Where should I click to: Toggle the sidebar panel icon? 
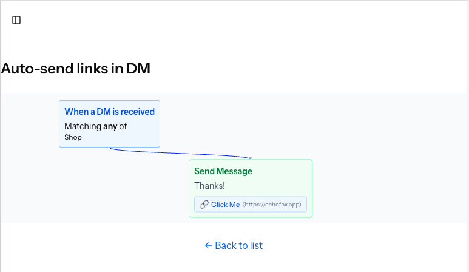(x=16, y=20)
